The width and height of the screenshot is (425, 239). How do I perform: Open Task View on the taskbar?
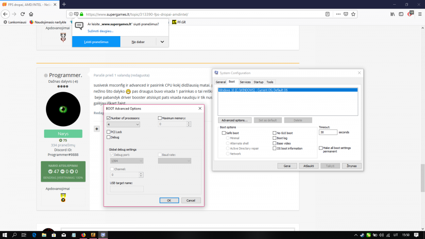24,235
